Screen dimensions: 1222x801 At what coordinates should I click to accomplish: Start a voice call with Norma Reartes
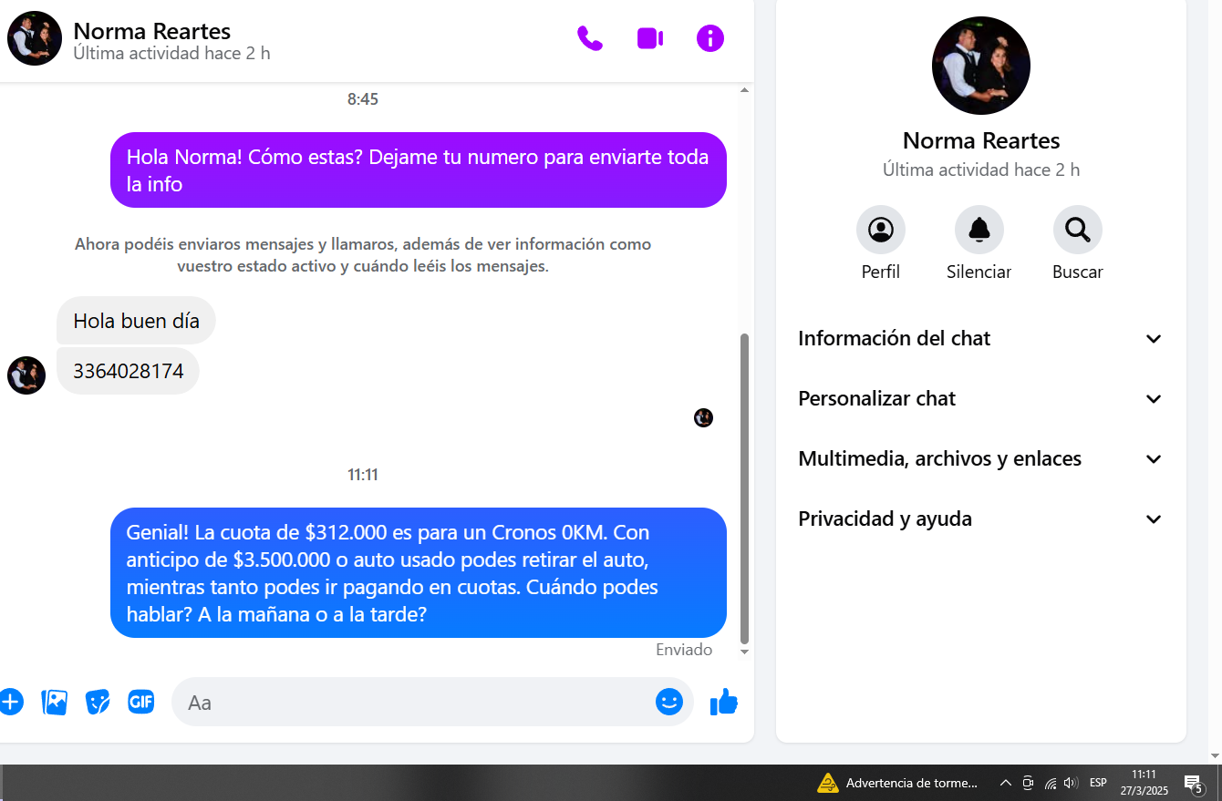click(x=590, y=38)
